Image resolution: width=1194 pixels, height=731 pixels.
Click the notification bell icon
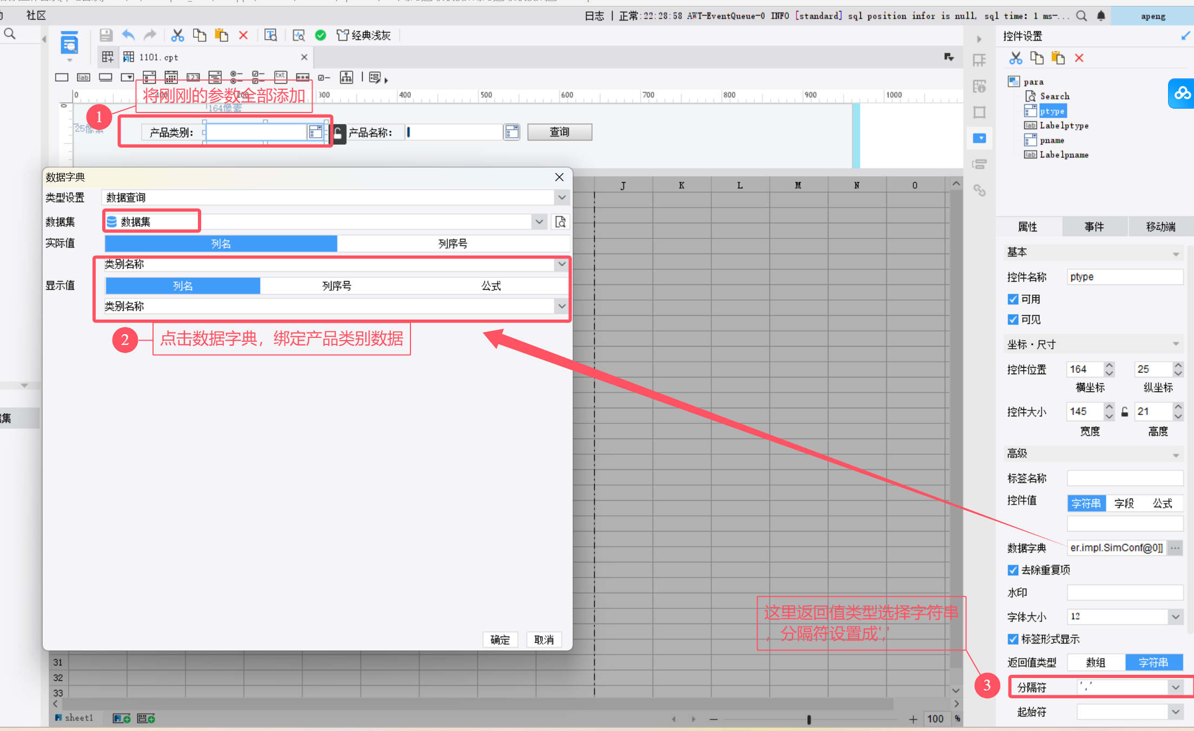coord(1101,16)
